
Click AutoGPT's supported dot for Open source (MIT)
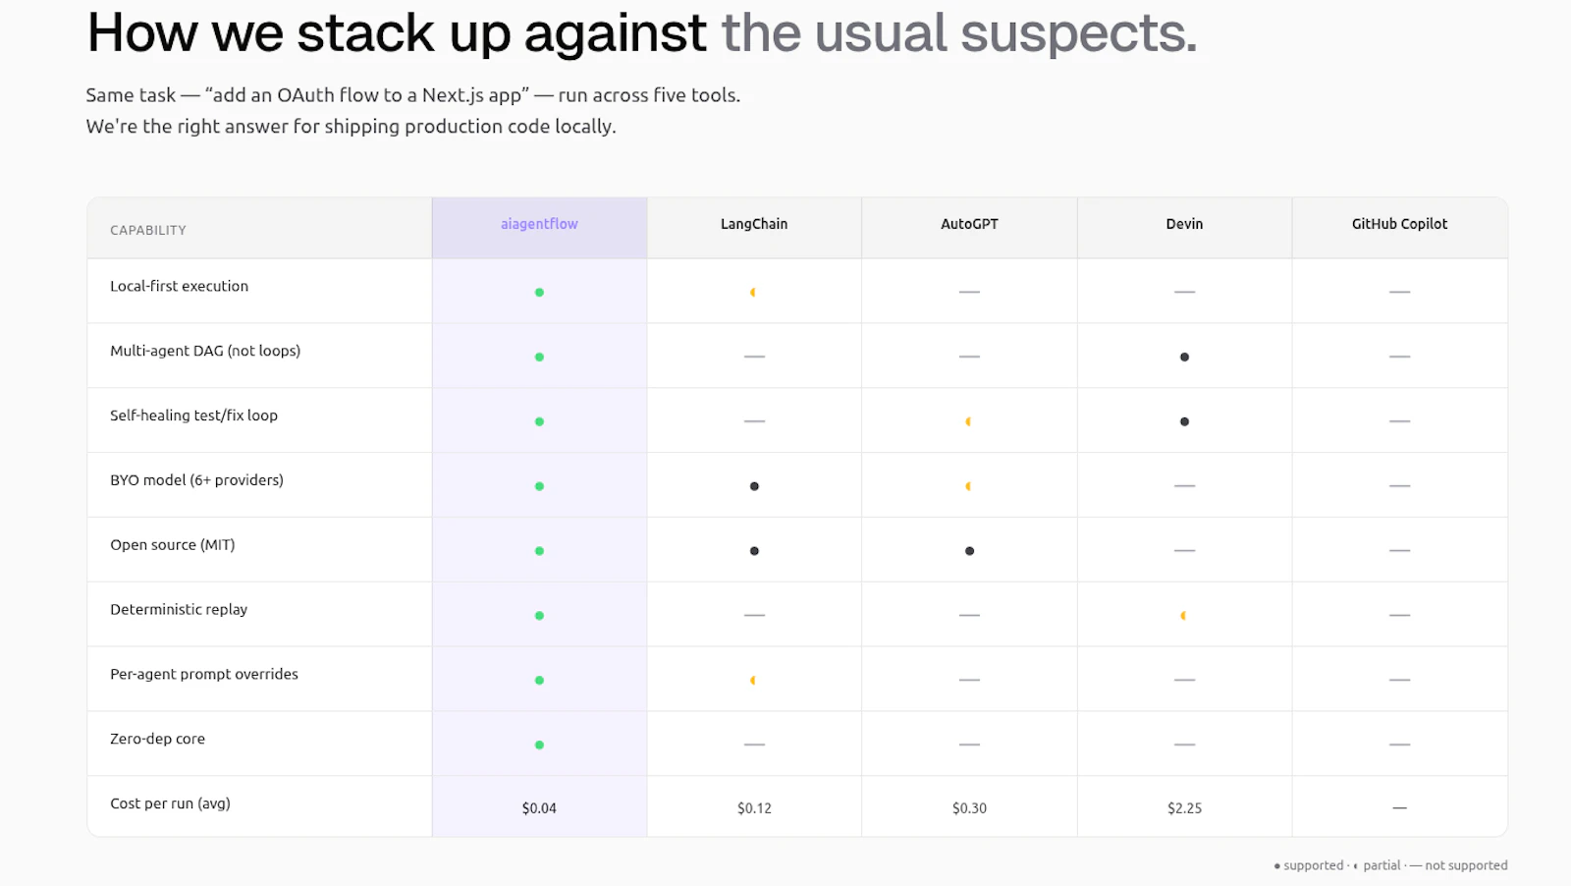point(969,551)
